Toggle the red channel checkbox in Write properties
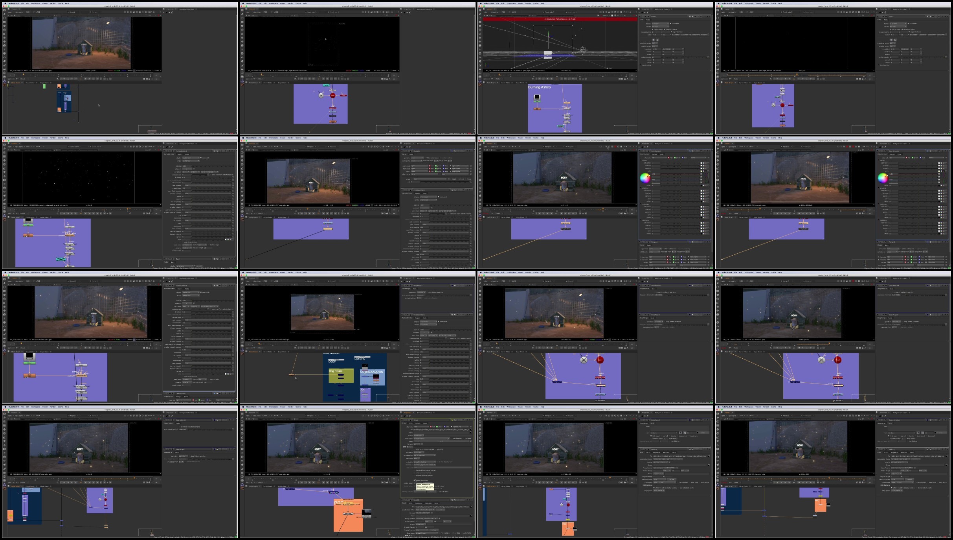953x540 pixels. click(431, 427)
